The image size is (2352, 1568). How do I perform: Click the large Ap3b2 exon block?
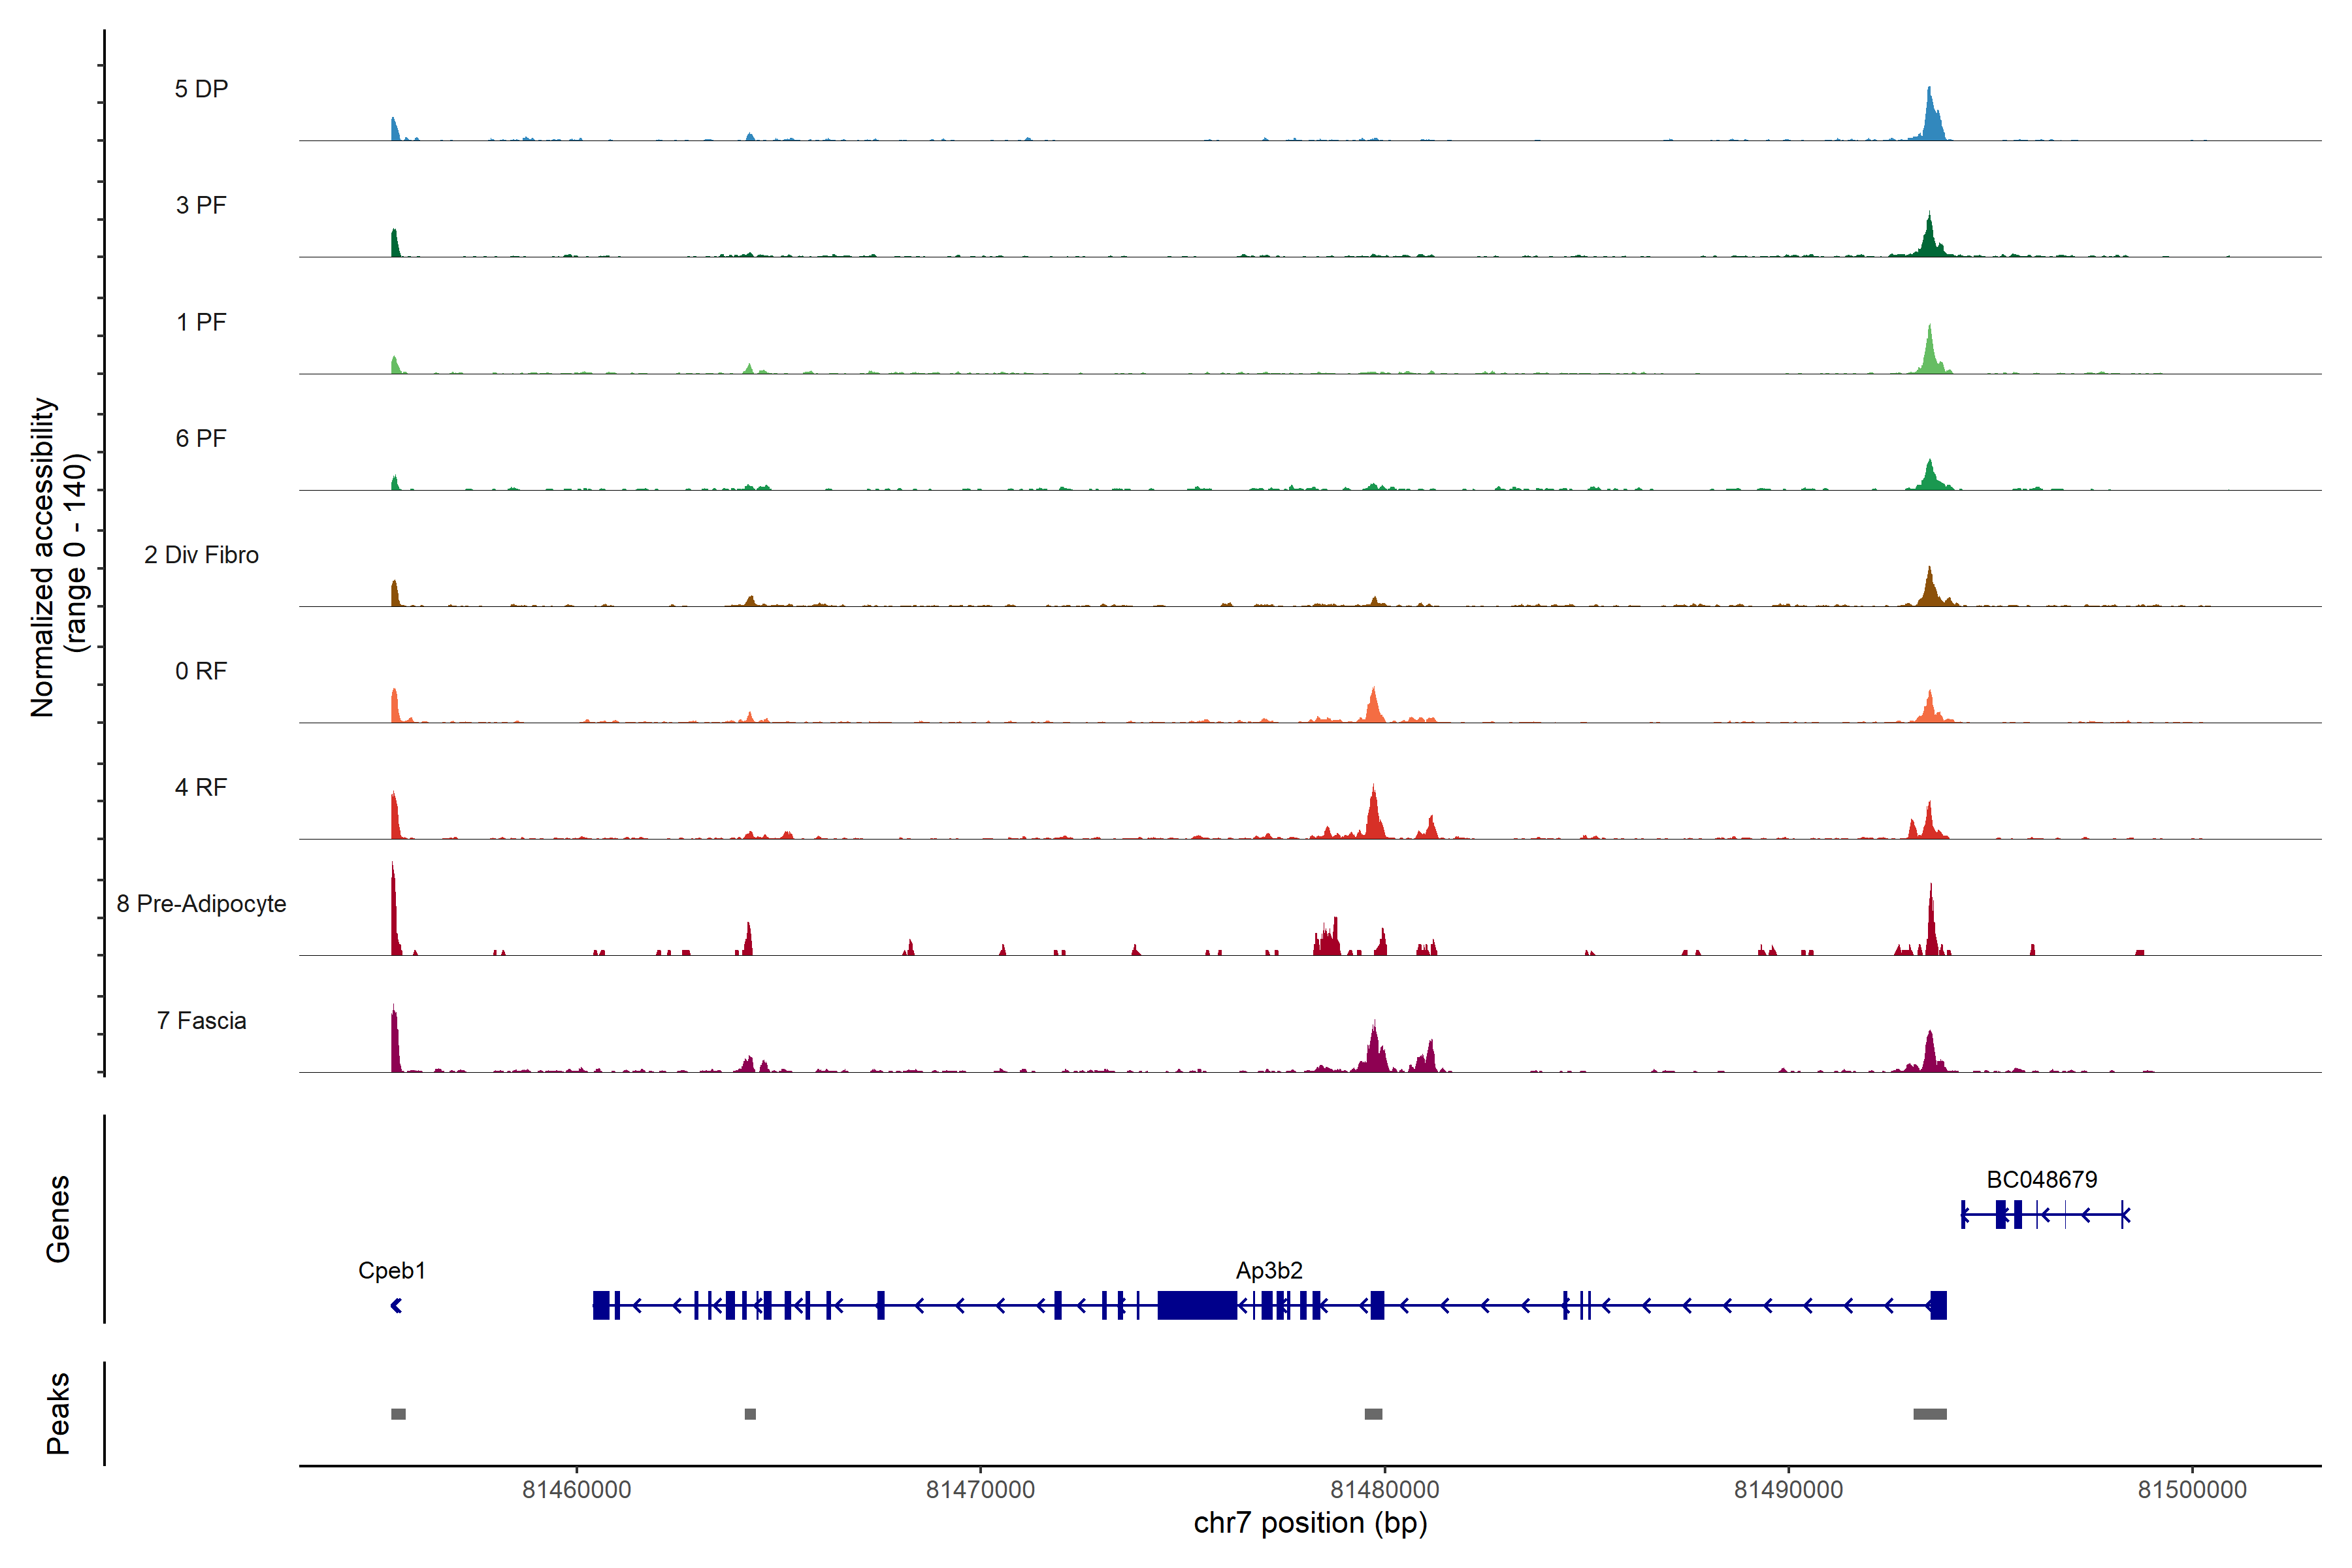[x=1197, y=1305]
